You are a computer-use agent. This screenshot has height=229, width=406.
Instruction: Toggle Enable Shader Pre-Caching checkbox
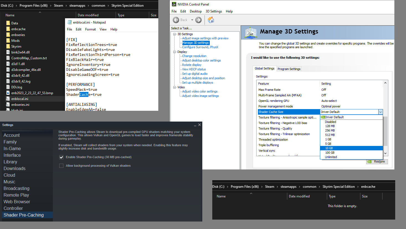(61, 157)
